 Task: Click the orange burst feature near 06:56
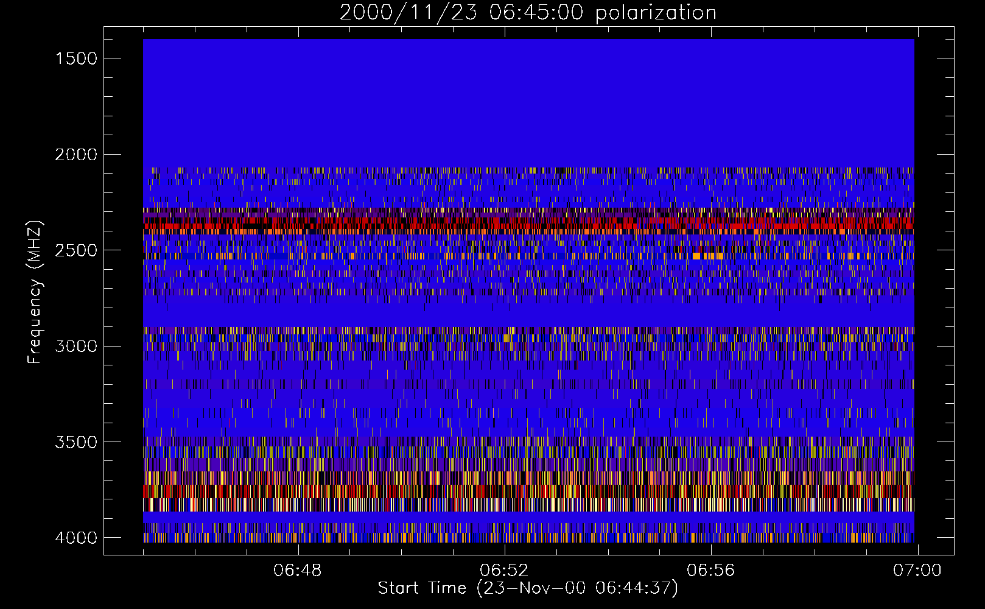tap(707, 256)
